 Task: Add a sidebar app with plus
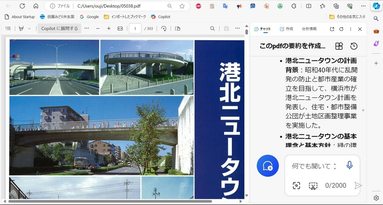coord(376,63)
